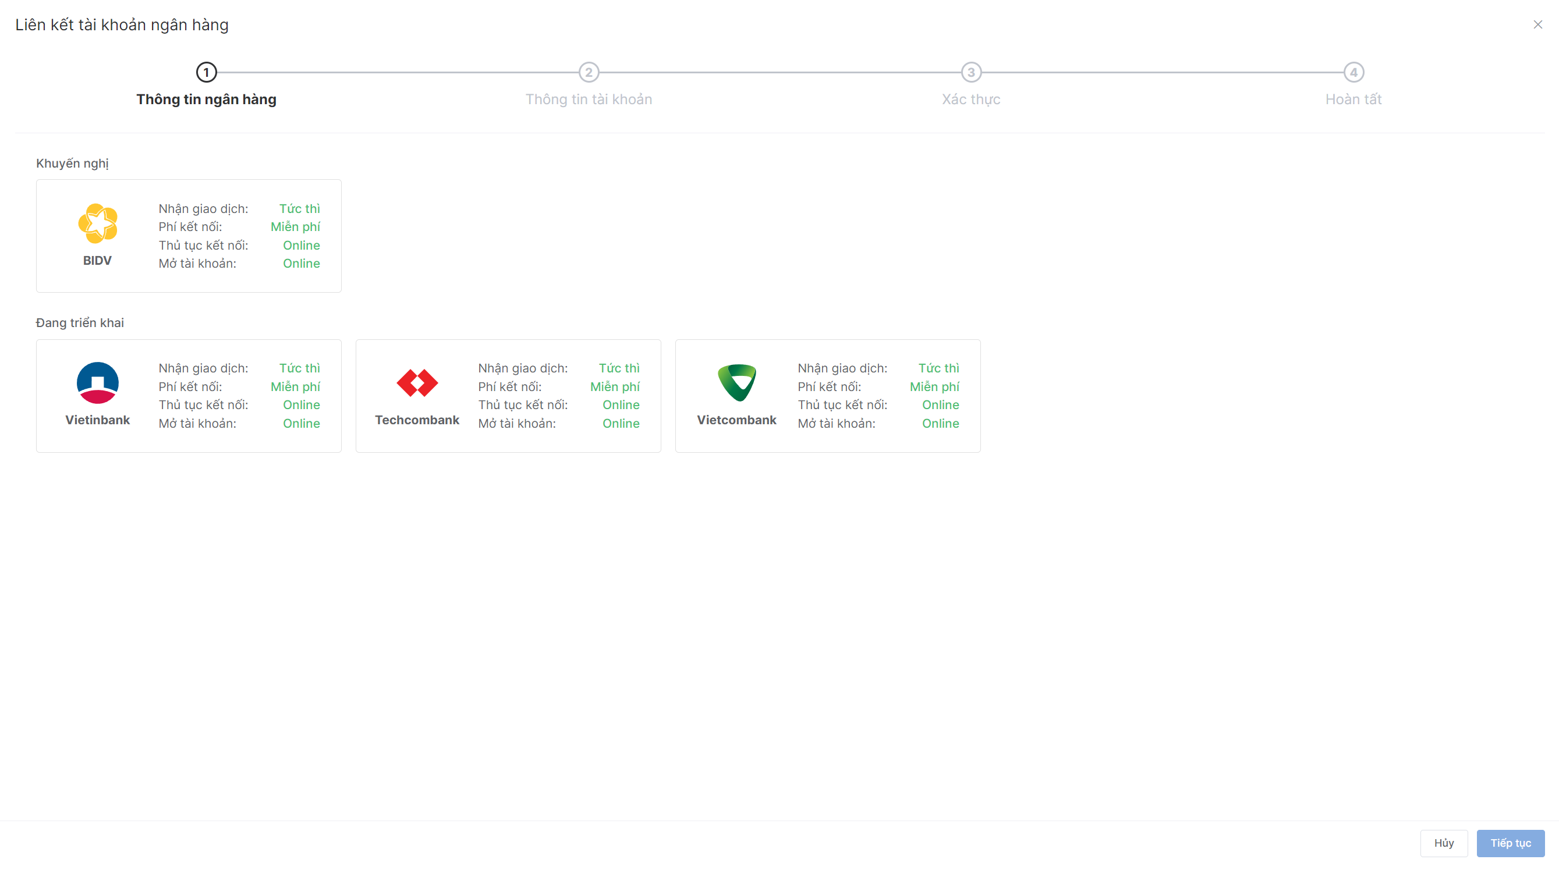Viewport: 1559px width, 870px height.
Task: Click the Vietinbank name label
Action: 97,420
